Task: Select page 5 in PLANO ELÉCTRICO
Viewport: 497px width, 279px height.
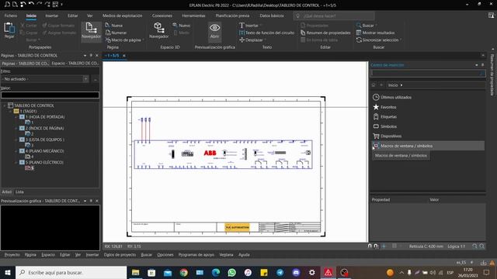Action: pyautogui.click(x=30, y=168)
